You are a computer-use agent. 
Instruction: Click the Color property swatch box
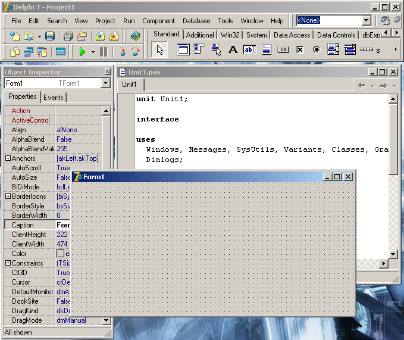click(60, 253)
